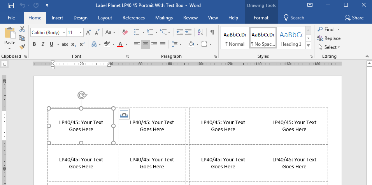Open the Drawing Tools Format tab
This screenshot has width=372, height=185.
261,18
